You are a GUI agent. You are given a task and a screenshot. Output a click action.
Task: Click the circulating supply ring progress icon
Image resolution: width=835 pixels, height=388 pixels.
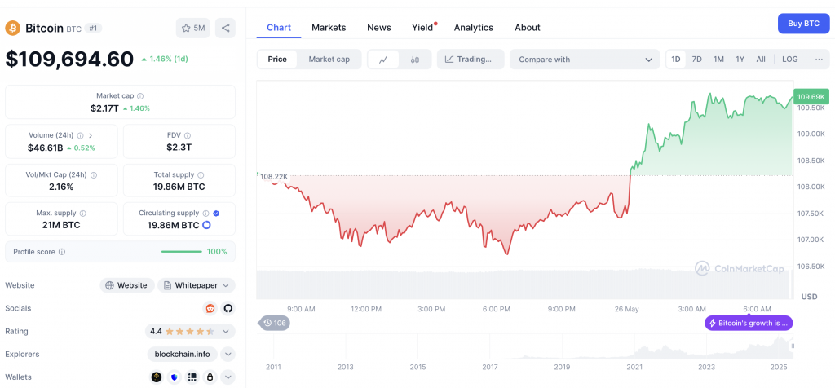coord(206,225)
